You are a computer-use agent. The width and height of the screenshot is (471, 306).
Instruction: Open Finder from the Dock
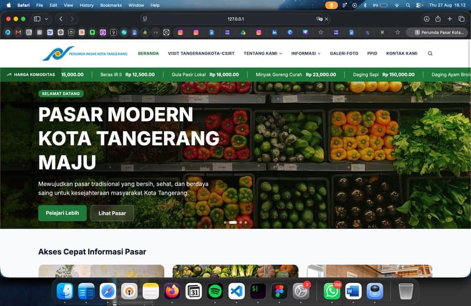click(x=65, y=291)
